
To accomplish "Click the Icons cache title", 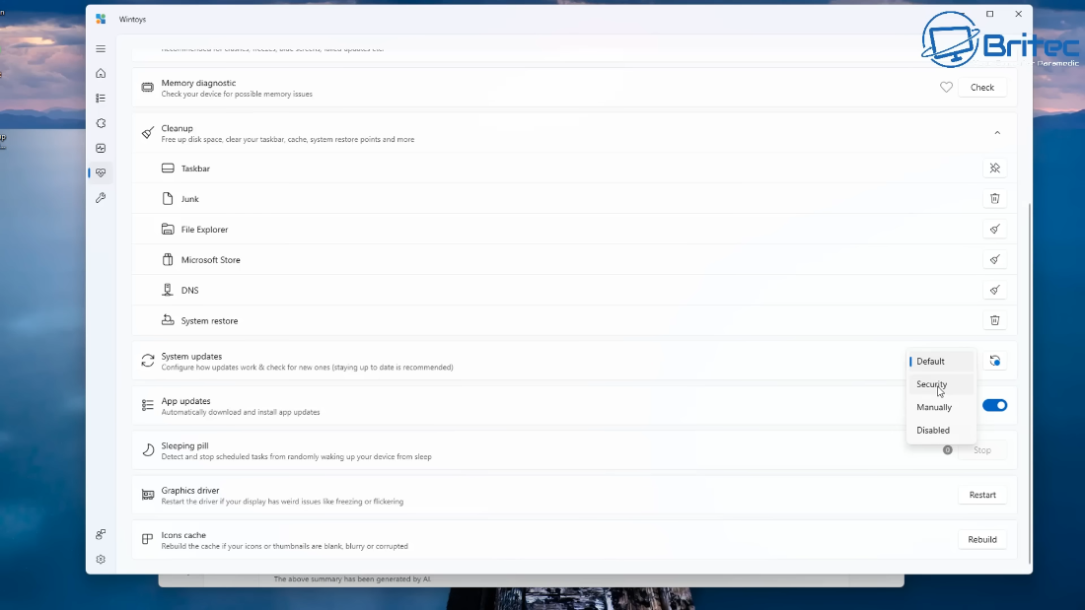I will [x=183, y=535].
